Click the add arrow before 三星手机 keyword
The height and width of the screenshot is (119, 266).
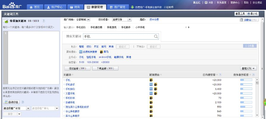click(64, 93)
